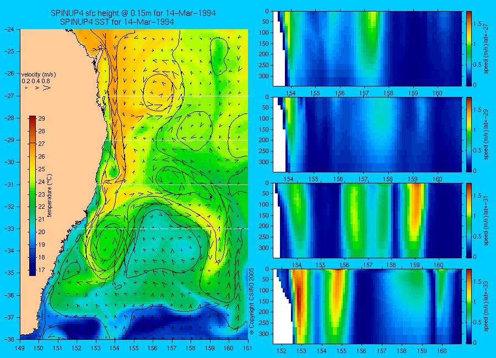Click the white transect line at latitude -29
Screen dimensions: 496x358
click(176, 140)
